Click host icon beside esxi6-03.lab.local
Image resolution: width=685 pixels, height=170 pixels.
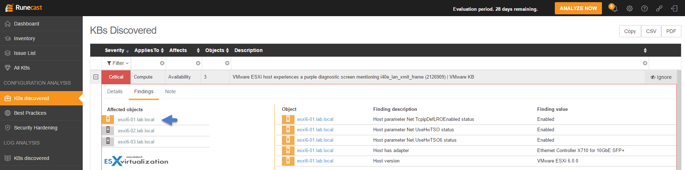108,141
